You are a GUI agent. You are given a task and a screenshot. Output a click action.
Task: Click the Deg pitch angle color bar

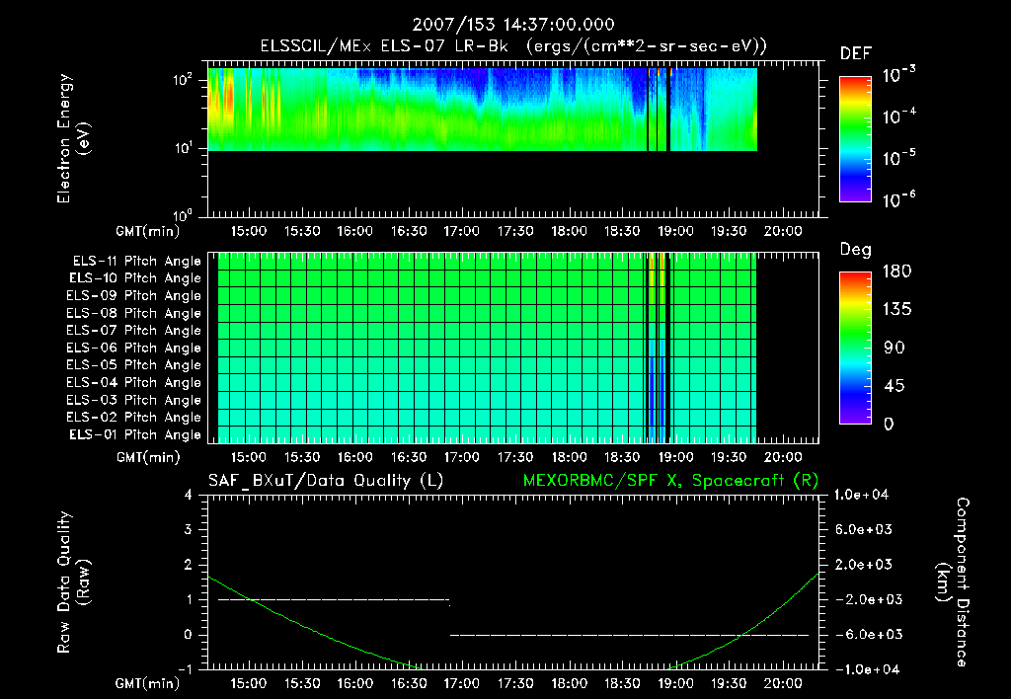point(856,349)
